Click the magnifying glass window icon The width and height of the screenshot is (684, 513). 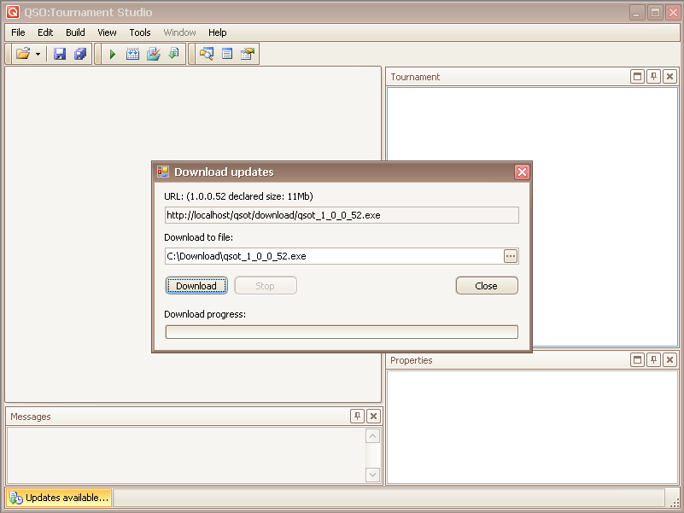click(x=206, y=54)
